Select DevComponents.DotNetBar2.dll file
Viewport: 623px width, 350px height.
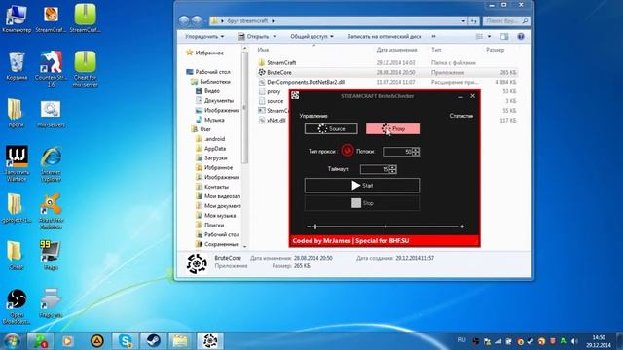306,82
